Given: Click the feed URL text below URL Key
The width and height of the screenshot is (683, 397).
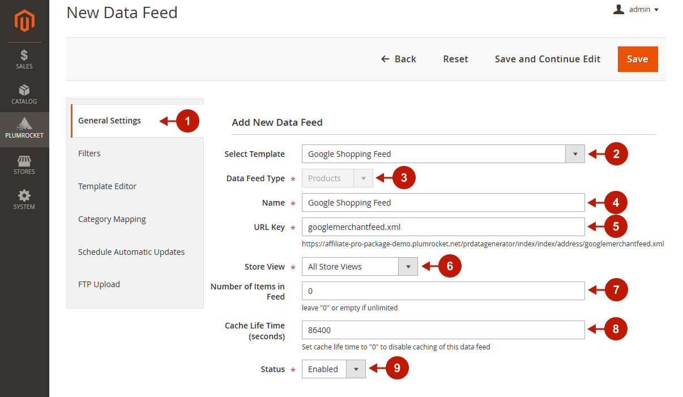Looking at the screenshot, I should coord(483,244).
